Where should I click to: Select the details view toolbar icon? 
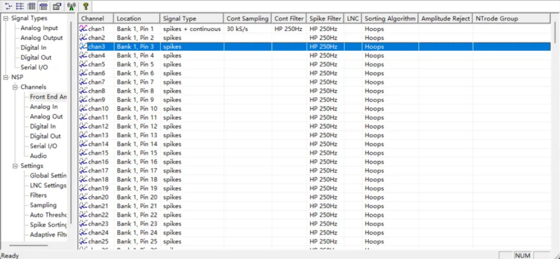pos(43,6)
